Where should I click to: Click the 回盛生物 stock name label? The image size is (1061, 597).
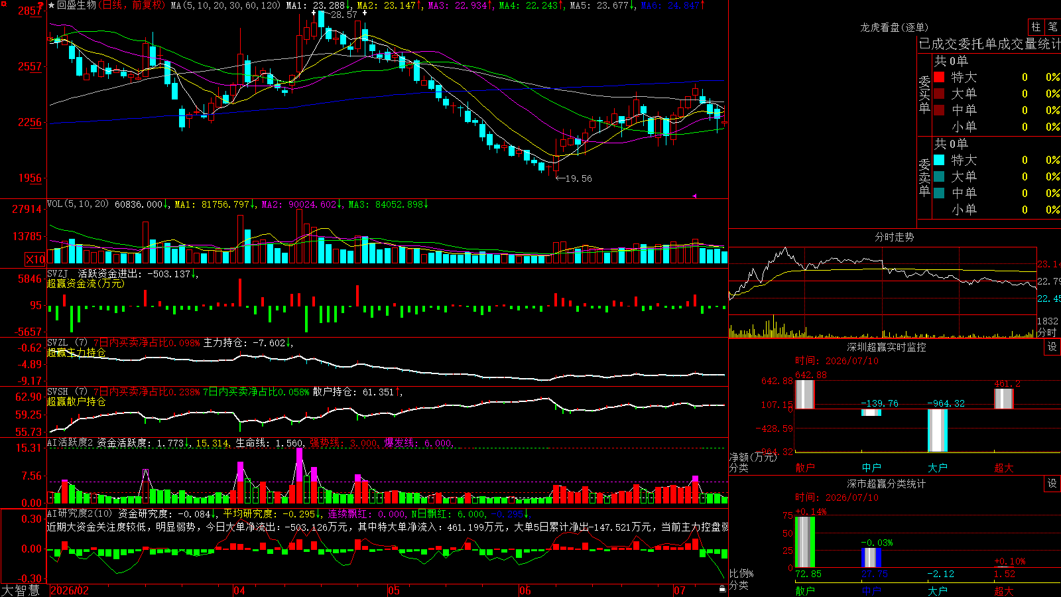coord(76,5)
